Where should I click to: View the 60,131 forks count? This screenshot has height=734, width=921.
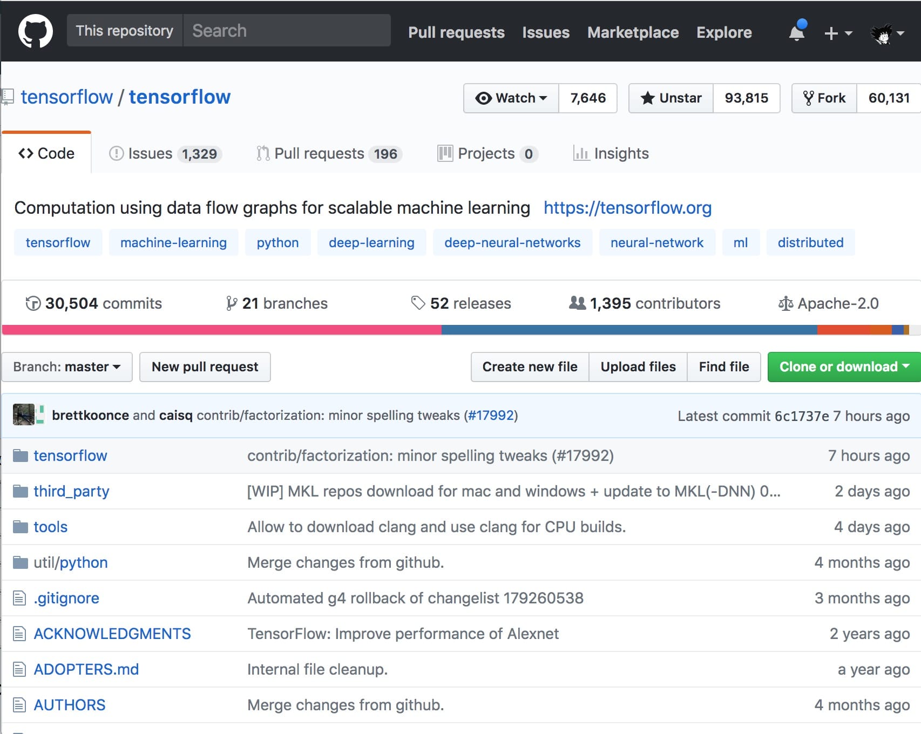point(889,98)
